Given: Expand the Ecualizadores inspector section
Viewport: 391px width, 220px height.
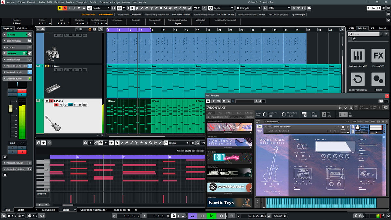Looking at the screenshot, I should (17, 60).
